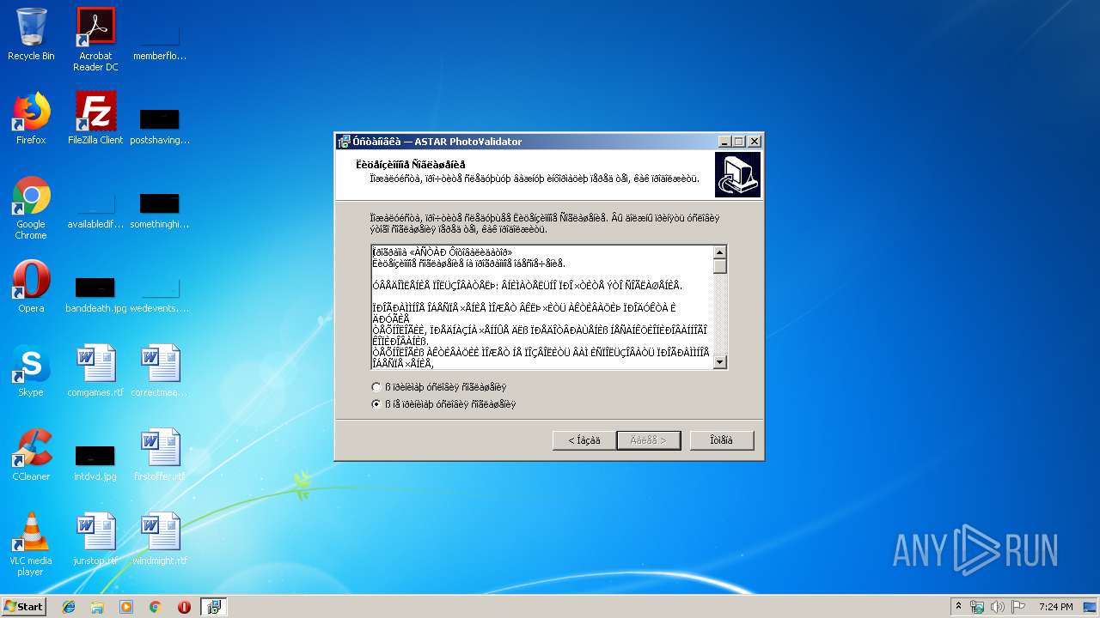The image size is (1100, 618).
Task: Open the volume control tray icon
Action: [x=998, y=607]
